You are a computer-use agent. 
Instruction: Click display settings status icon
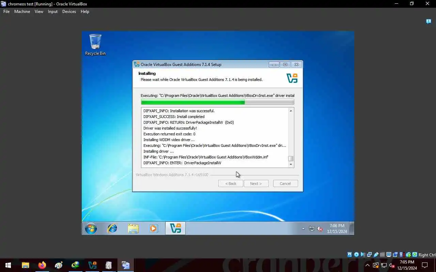389,255
